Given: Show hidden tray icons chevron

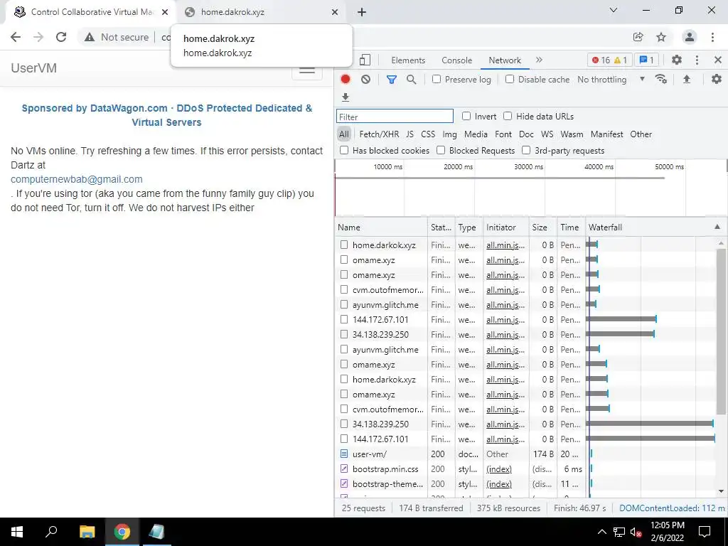Looking at the screenshot, I should tap(601, 532).
